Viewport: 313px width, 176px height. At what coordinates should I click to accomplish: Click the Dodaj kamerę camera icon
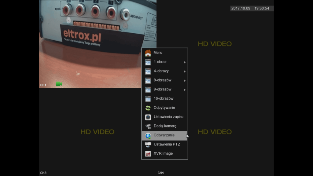click(x=148, y=126)
